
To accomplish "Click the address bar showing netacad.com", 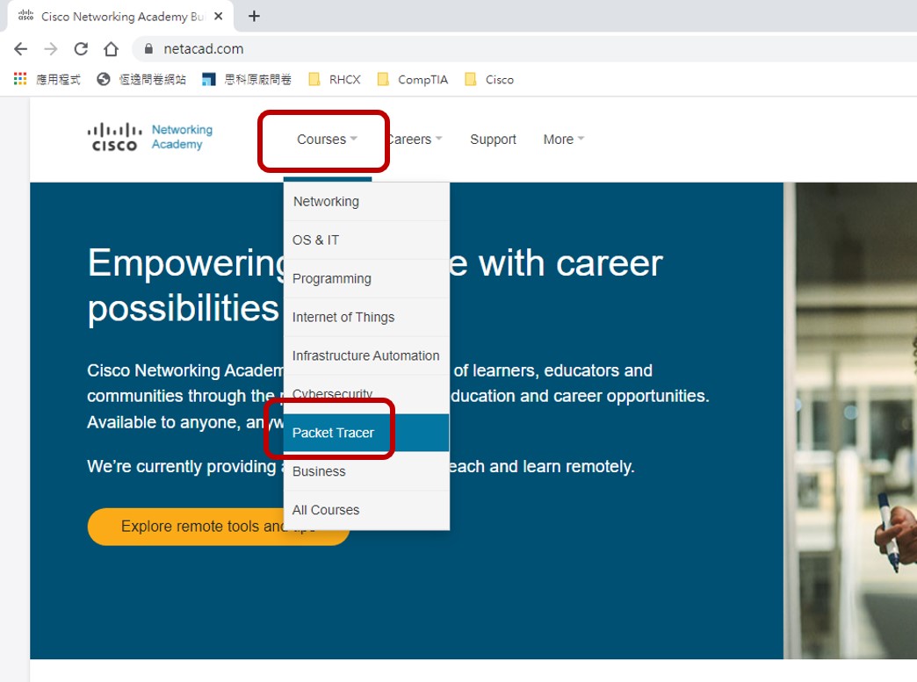I will coord(524,49).
